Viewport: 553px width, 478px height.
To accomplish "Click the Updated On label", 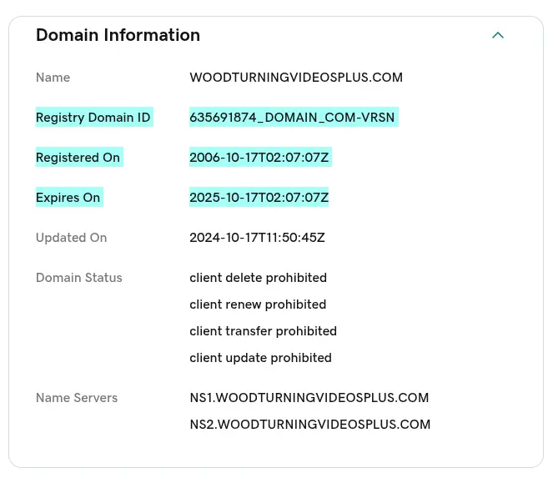I will [x=71, y=238].
